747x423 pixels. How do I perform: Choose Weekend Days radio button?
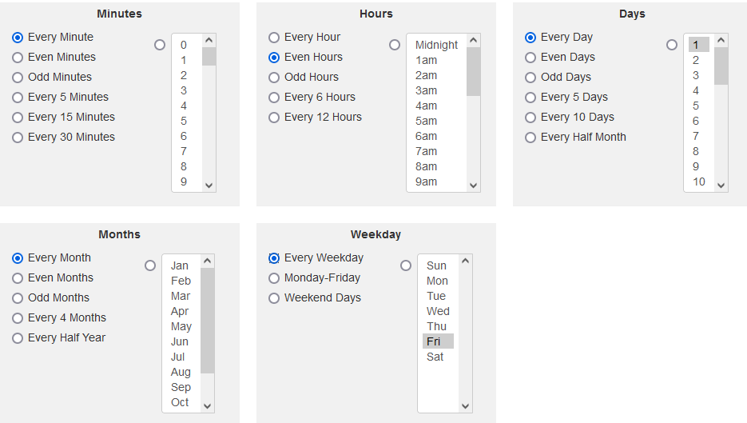[x=274, y=298]
